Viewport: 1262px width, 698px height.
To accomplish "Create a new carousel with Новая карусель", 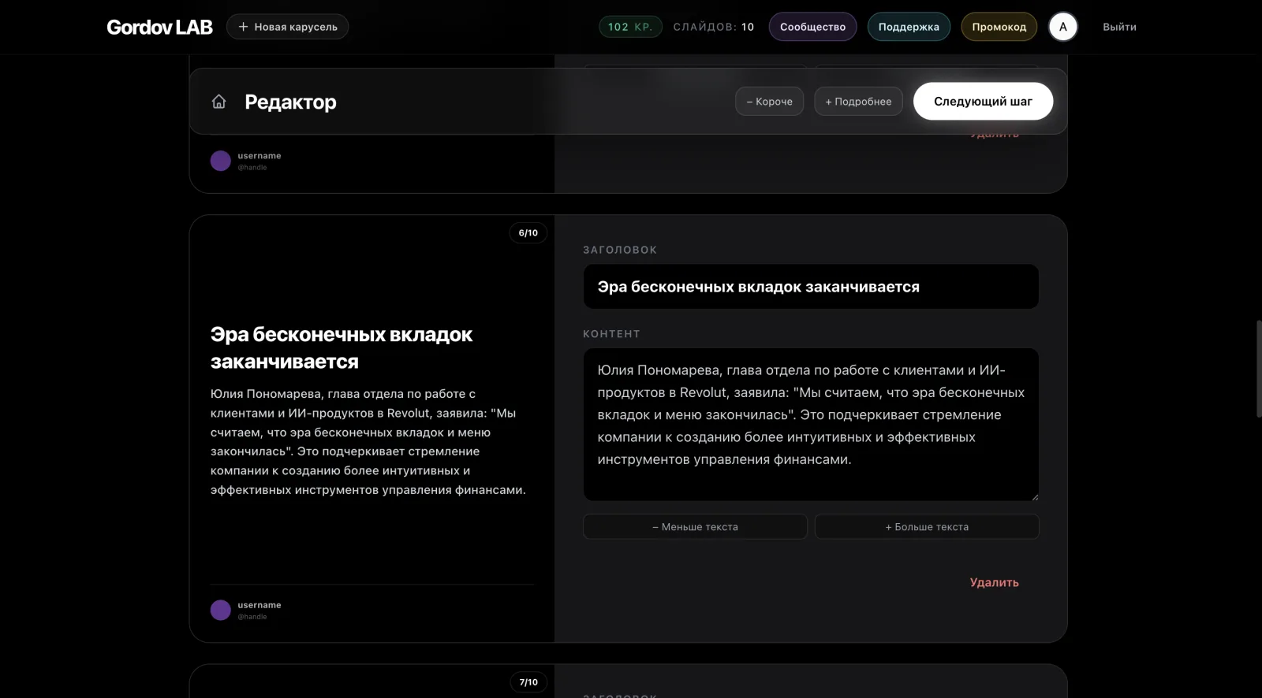I will 287,27.
